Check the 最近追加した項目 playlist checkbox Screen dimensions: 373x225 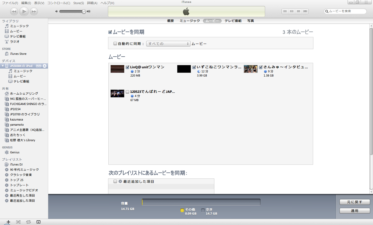coord(115,182)
